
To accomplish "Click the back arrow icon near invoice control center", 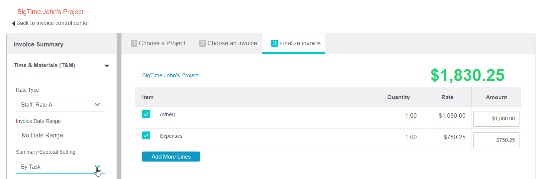I will (14, 23).
